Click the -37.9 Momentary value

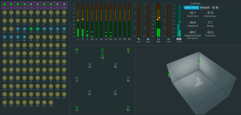point(210,13)
